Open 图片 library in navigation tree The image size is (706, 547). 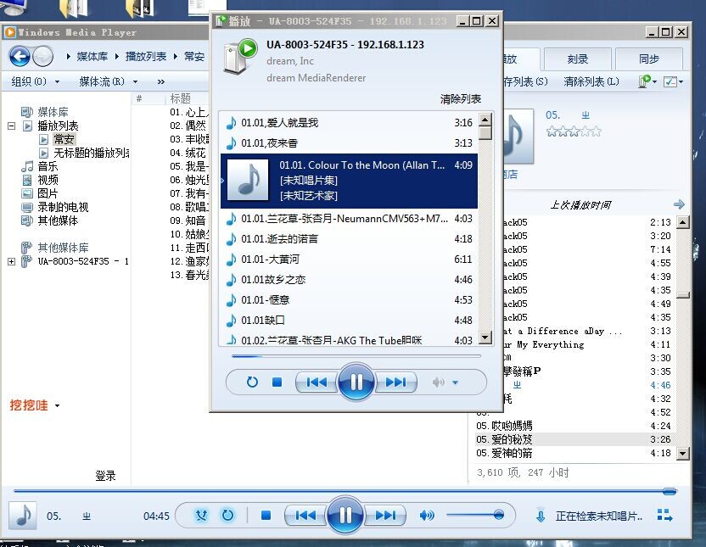48,193
